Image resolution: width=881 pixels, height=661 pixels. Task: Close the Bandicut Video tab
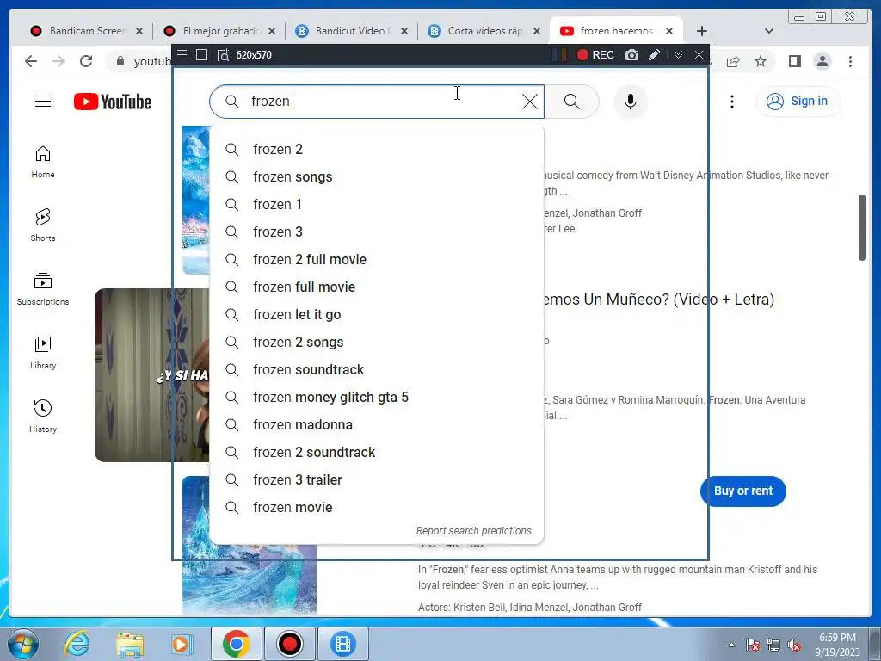(x=404, y=31)
